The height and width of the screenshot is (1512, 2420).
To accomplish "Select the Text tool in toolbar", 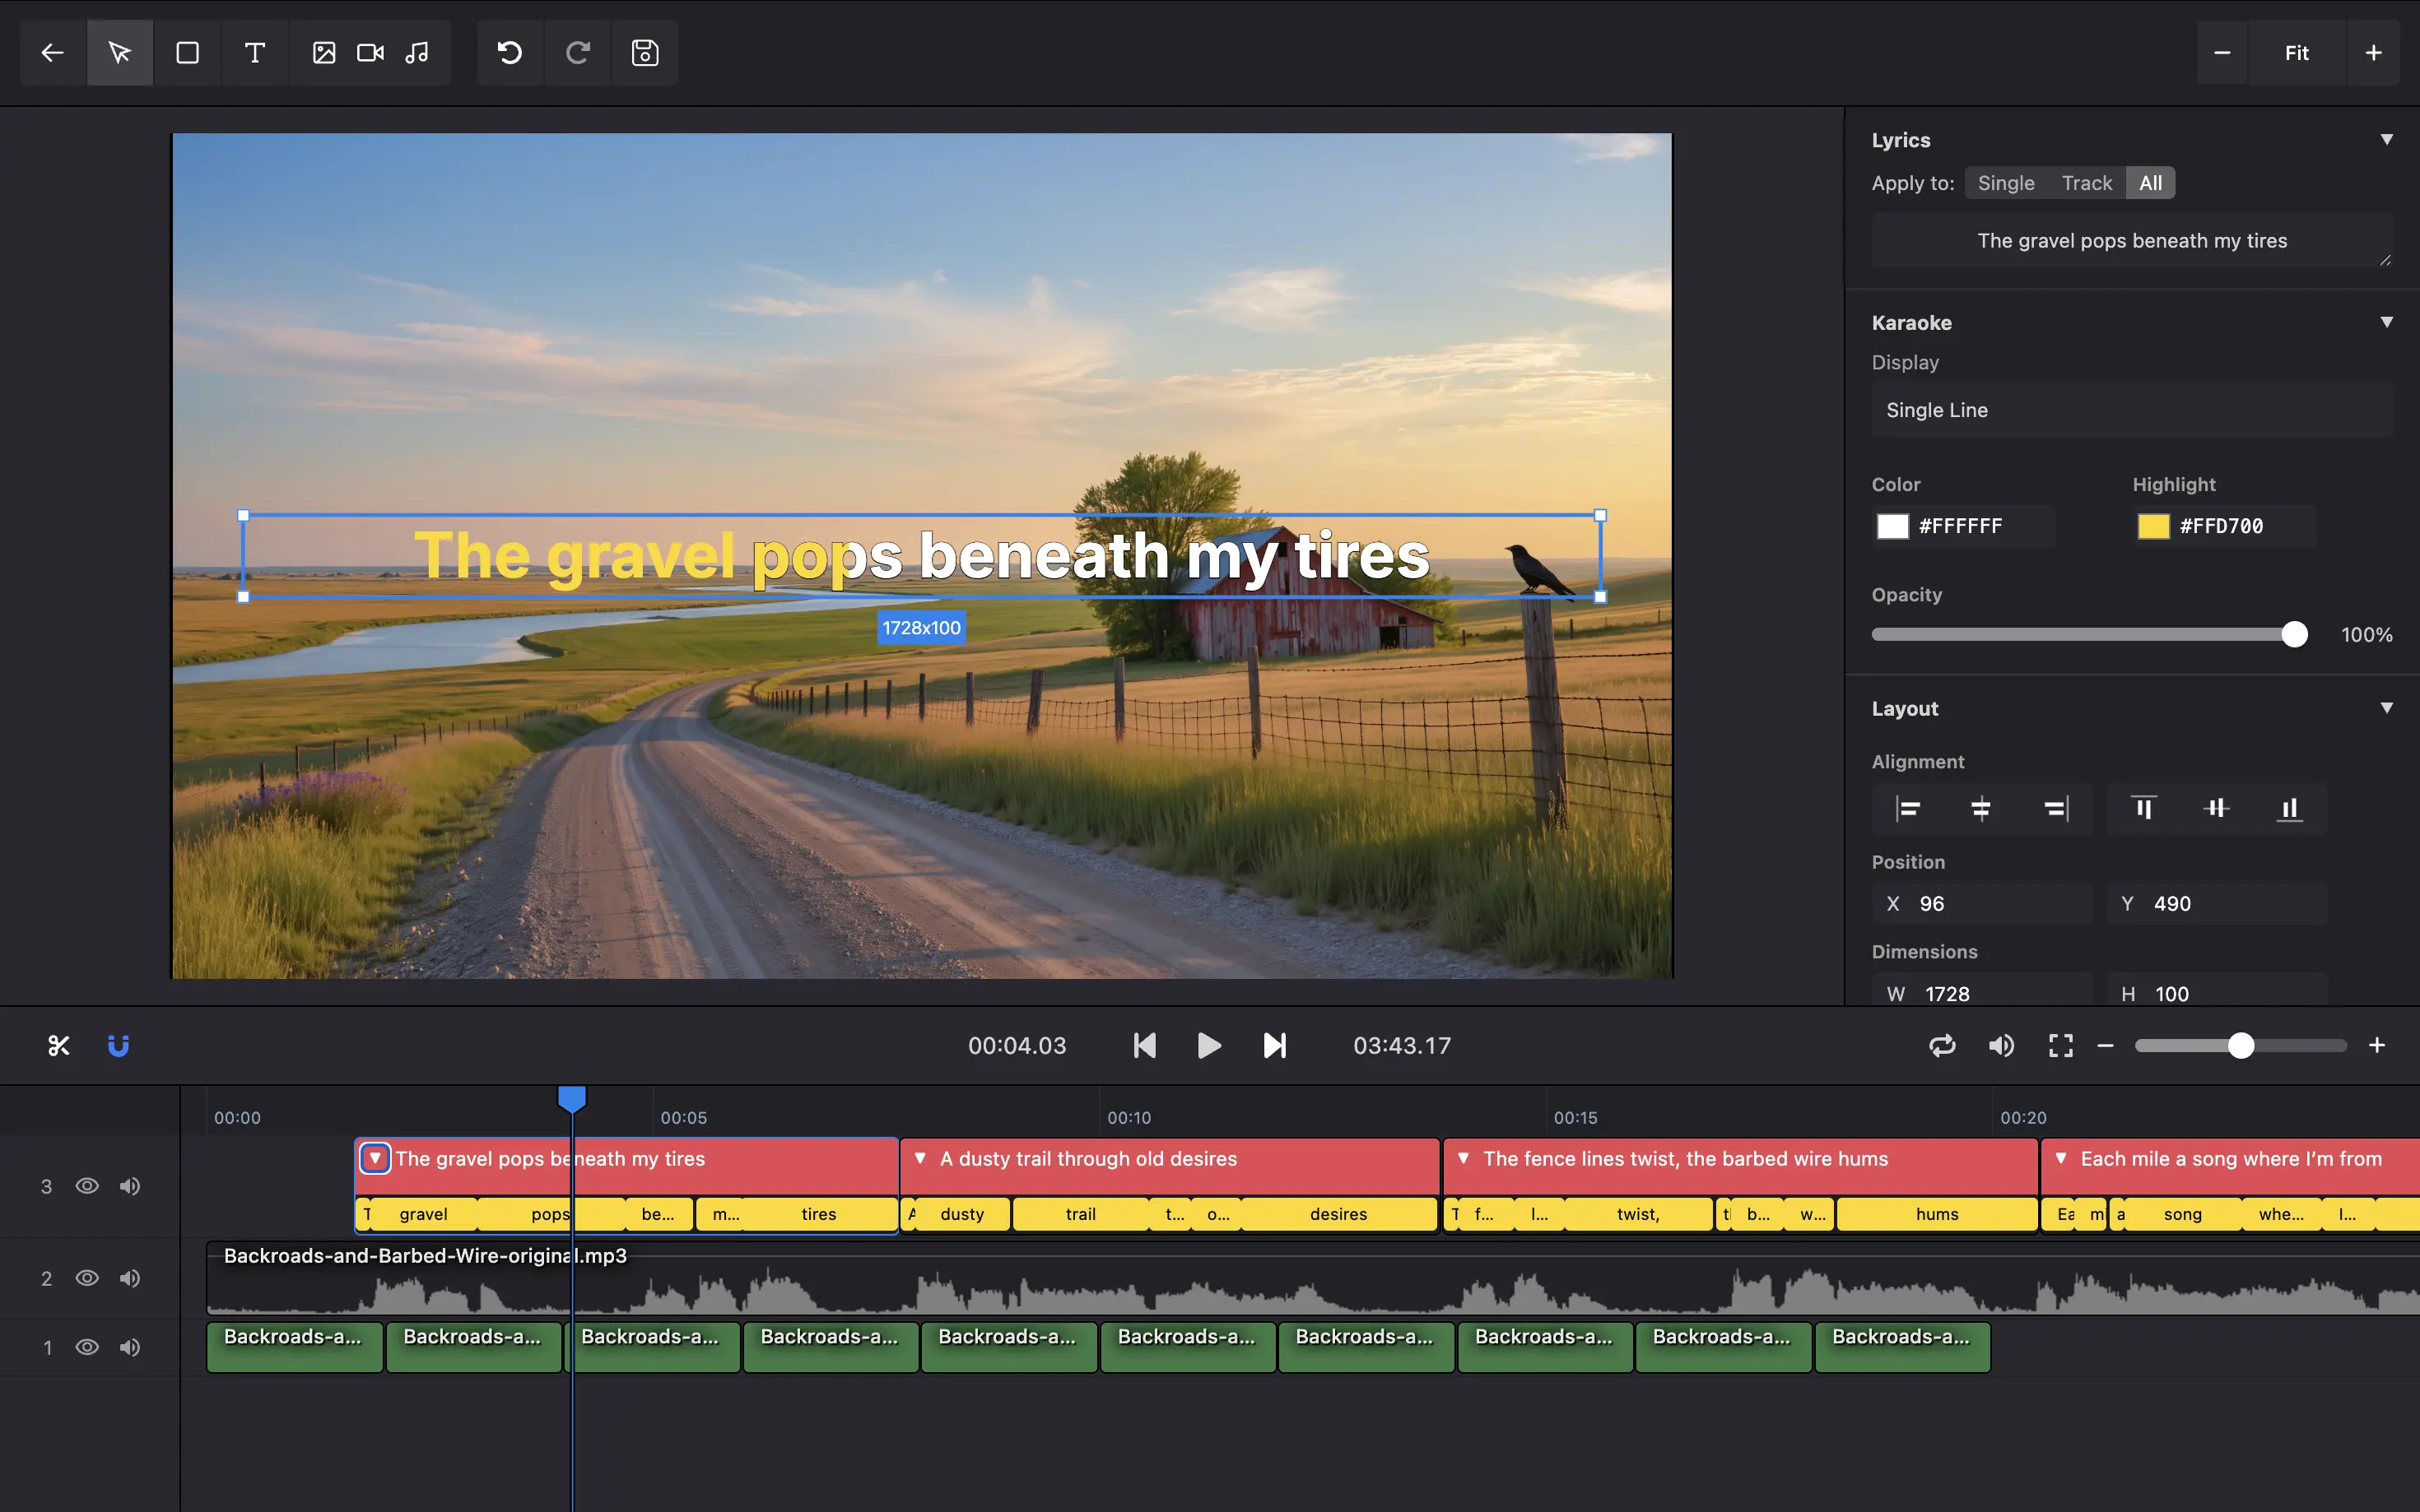I will coord(254,53).
